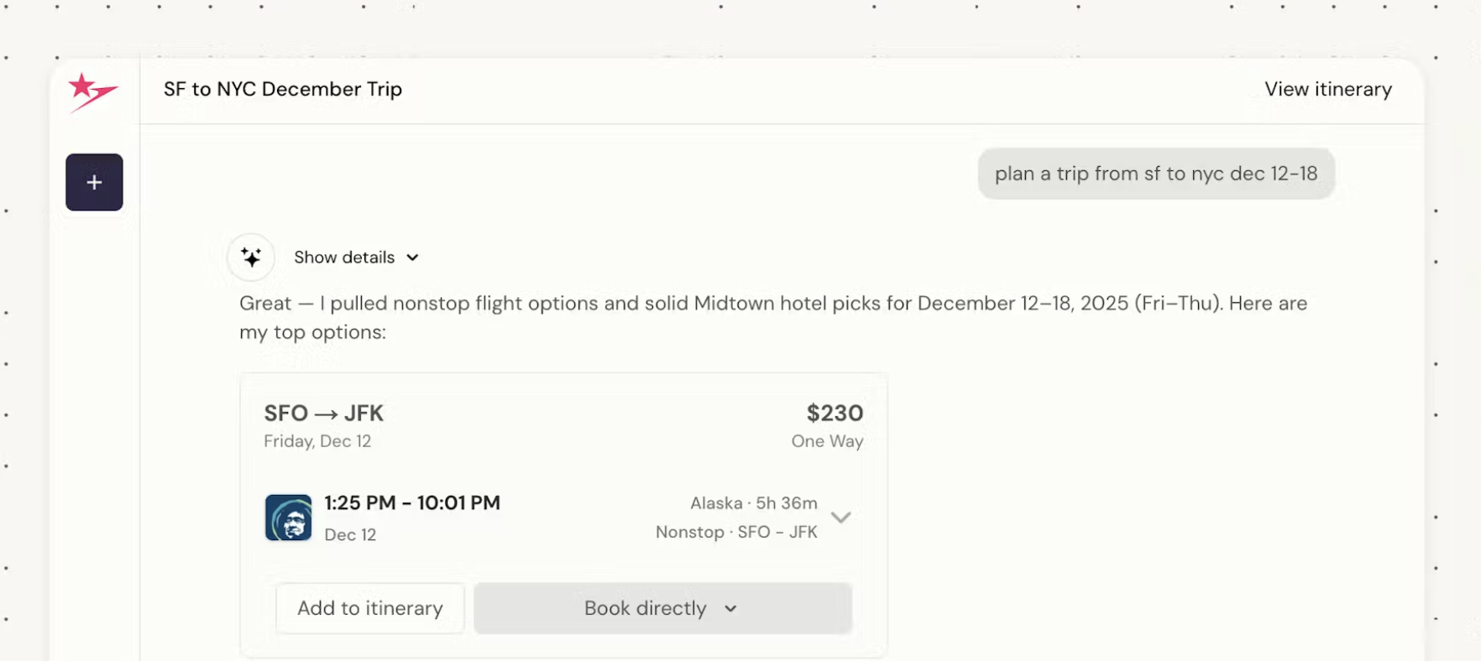The image size is (1481, 661).
Task: Click the Show details label
Action: pyautogui.click(x=344, y=258)
